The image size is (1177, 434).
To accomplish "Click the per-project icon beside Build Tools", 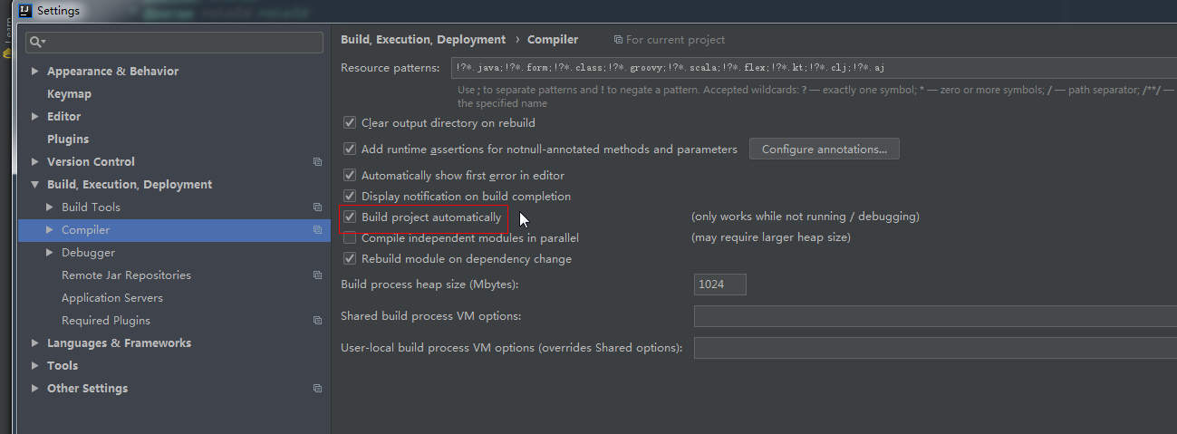I will tap(317, 207).
